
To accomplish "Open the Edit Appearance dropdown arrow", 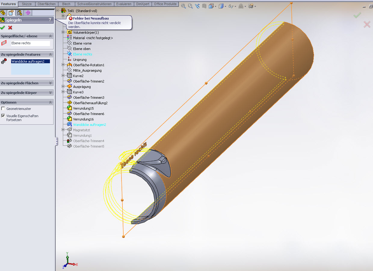I will [245, 6].
